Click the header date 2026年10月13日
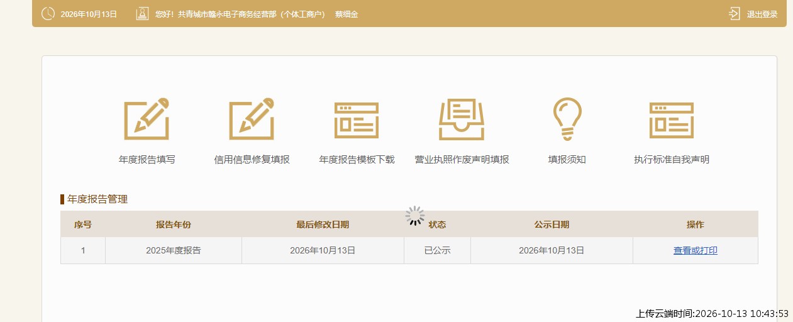Screen dimensions: 793x322 pos(89,14)
